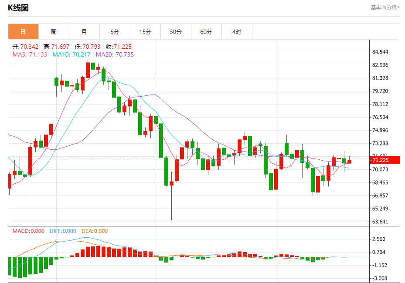Click the 76.504 price axis label
This screenshot has height=283, width=405.
[380, 117]
